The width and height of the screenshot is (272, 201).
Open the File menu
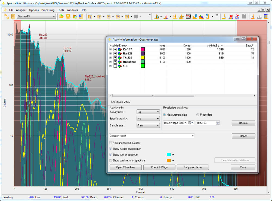pos(11,10)
